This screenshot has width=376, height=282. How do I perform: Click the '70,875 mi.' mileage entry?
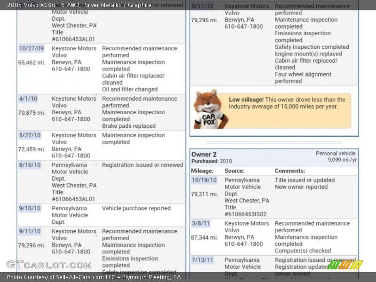pyautogui.click(x=31, y=113)
